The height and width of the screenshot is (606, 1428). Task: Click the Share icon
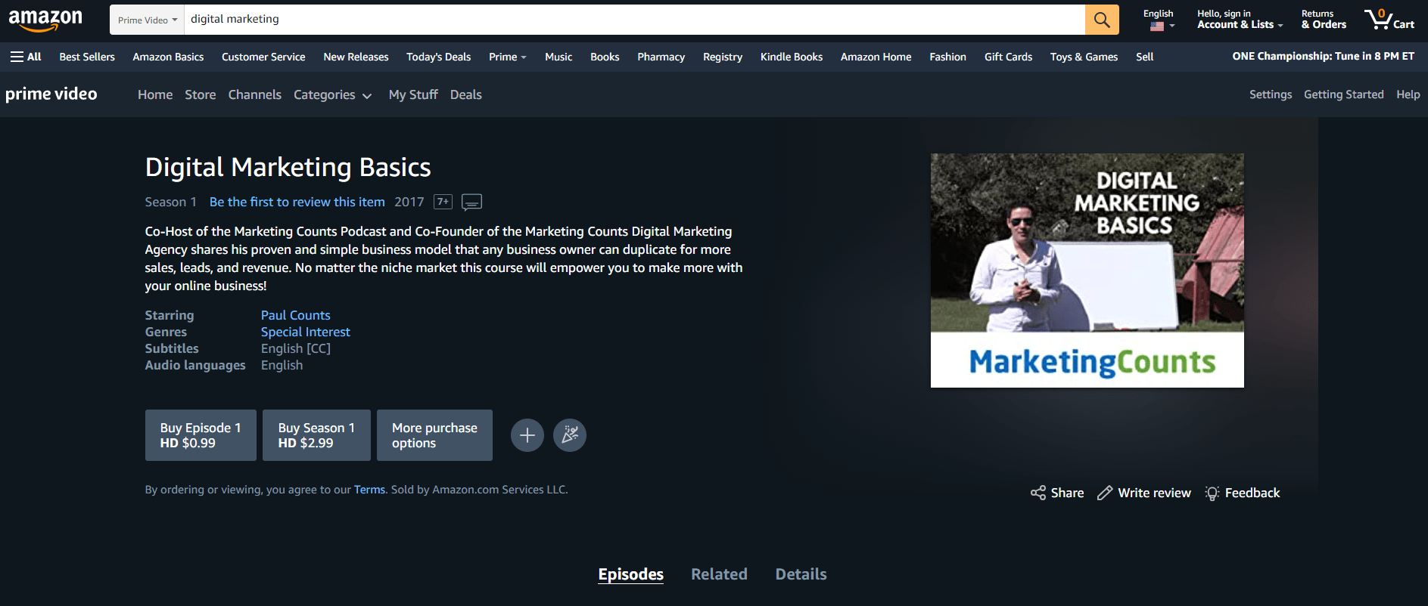1038,493
